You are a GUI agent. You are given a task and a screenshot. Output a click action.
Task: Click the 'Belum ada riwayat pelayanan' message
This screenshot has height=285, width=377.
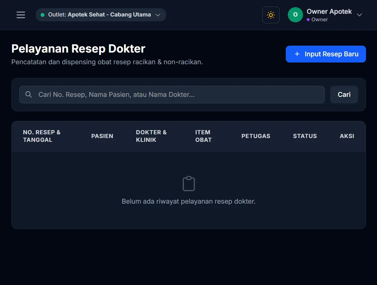point(189,201)
